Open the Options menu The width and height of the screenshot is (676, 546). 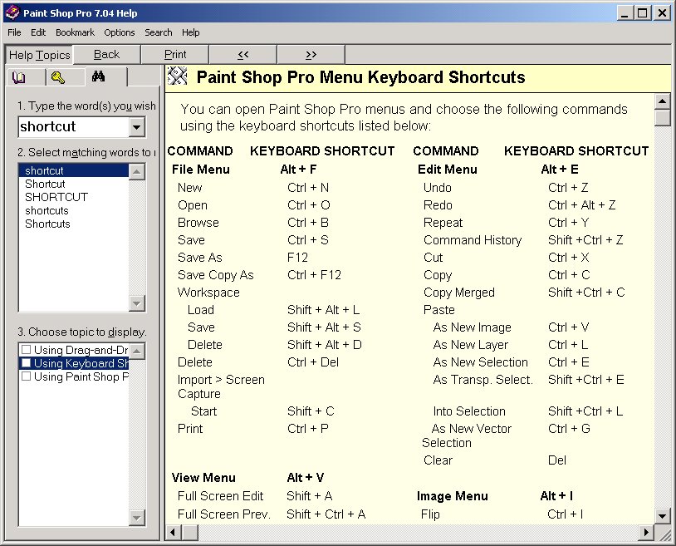tap(120, 32)
